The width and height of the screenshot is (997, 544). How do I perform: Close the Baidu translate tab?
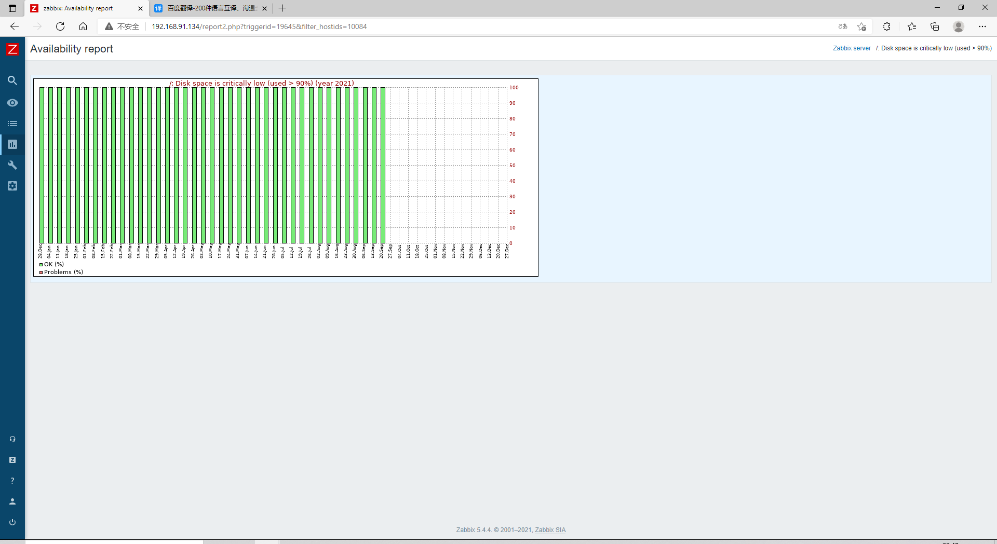pyautogui.click(x=264, y=8)
